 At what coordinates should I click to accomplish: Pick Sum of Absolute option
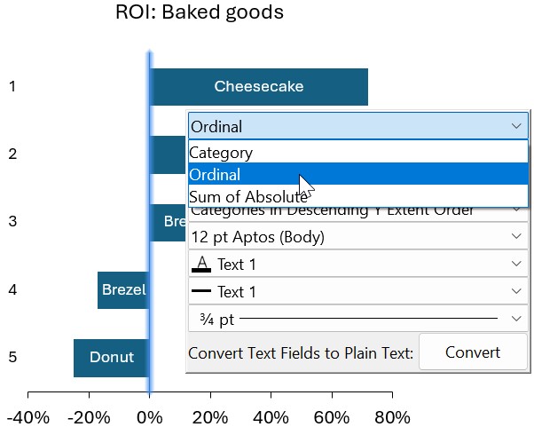click(x=358, y=196)
